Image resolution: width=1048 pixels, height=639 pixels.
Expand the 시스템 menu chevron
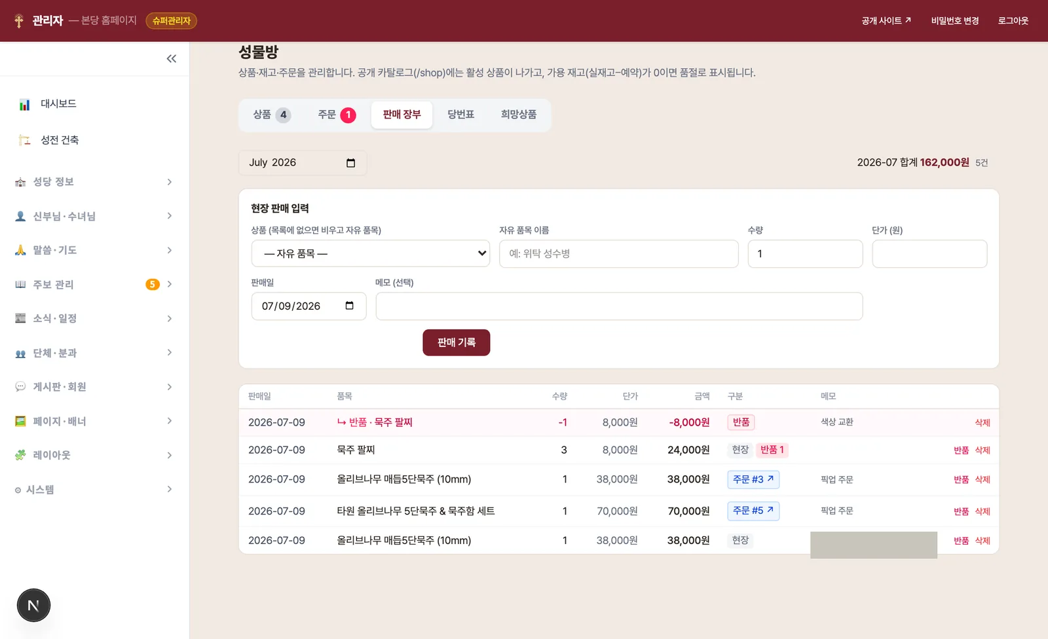(170, 489)
